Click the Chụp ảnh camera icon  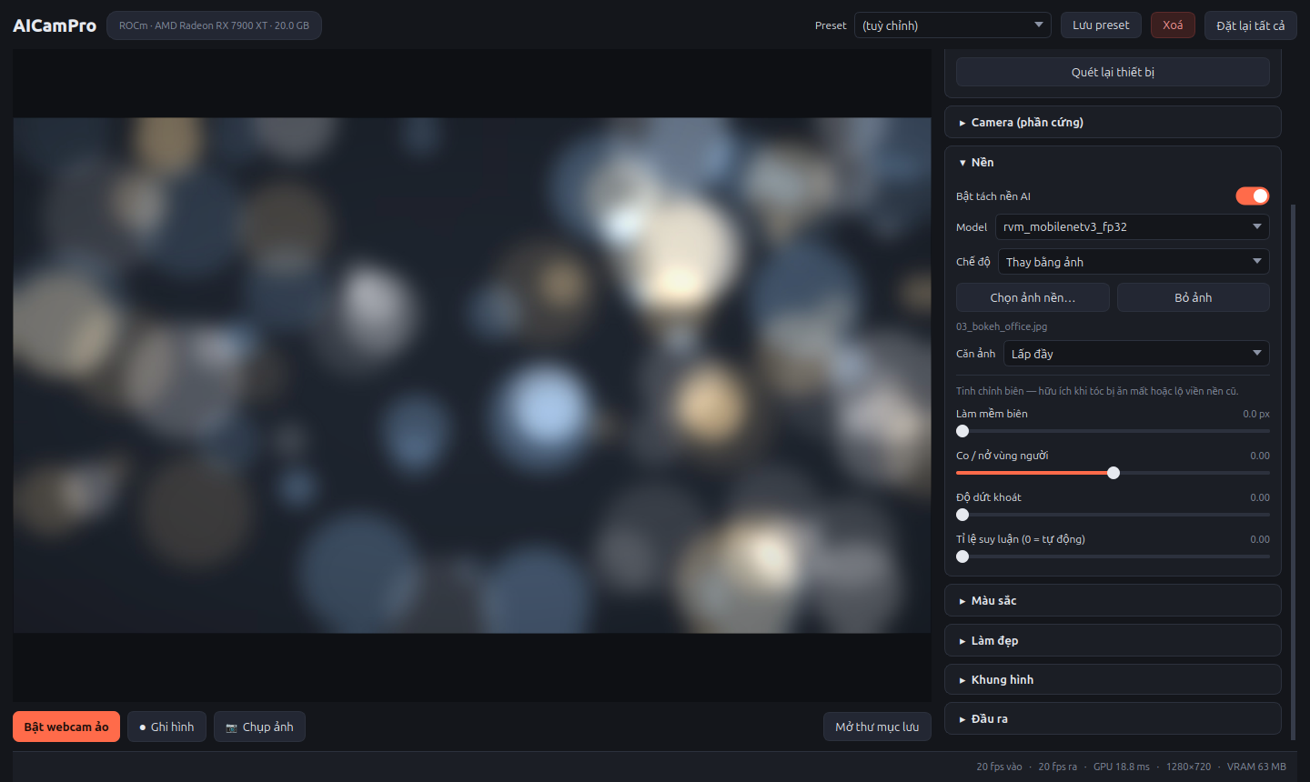(x=231, y=727)
